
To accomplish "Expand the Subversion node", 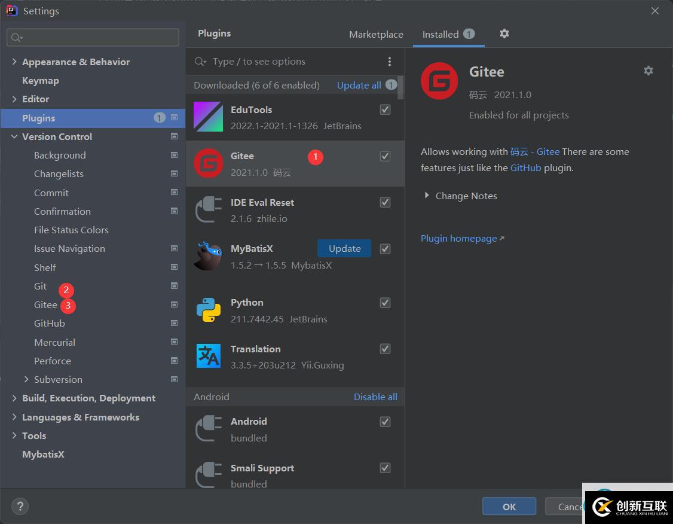I will (x=26, y=379).
